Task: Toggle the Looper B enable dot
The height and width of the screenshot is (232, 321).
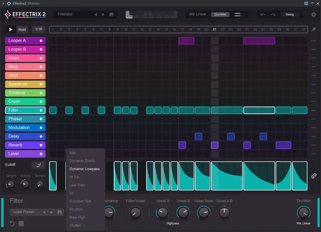Action: tap(41, 49)
